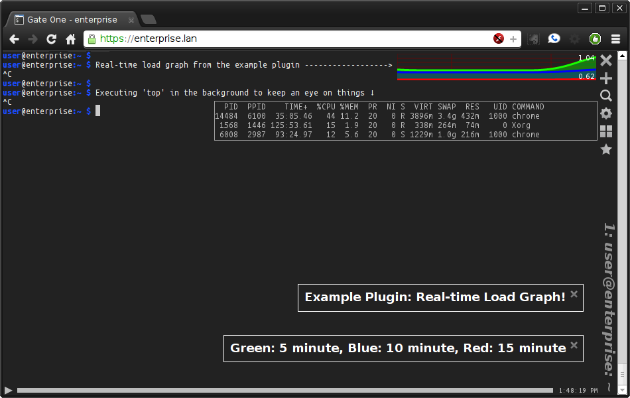Image resolution: width=630 pixels, height=398 pixels.
Task: Click the real-time load graph
Action: click(x=497, y=67)
